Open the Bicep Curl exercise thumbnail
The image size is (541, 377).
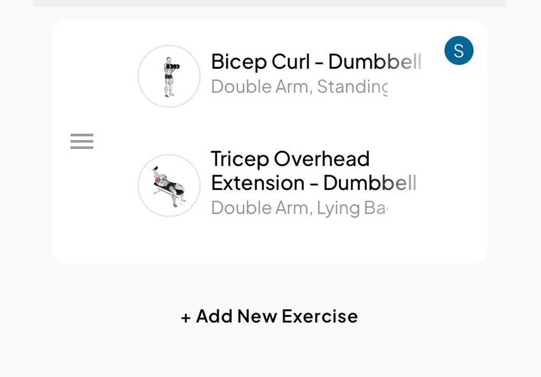tap(169, 77)
